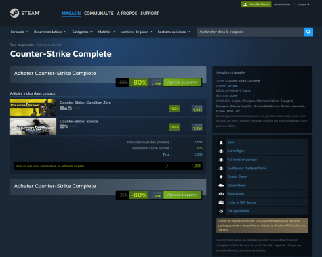Click the Solo single-player icon
This screenshot has width=322, height=257.
click(x=221, y=143)
